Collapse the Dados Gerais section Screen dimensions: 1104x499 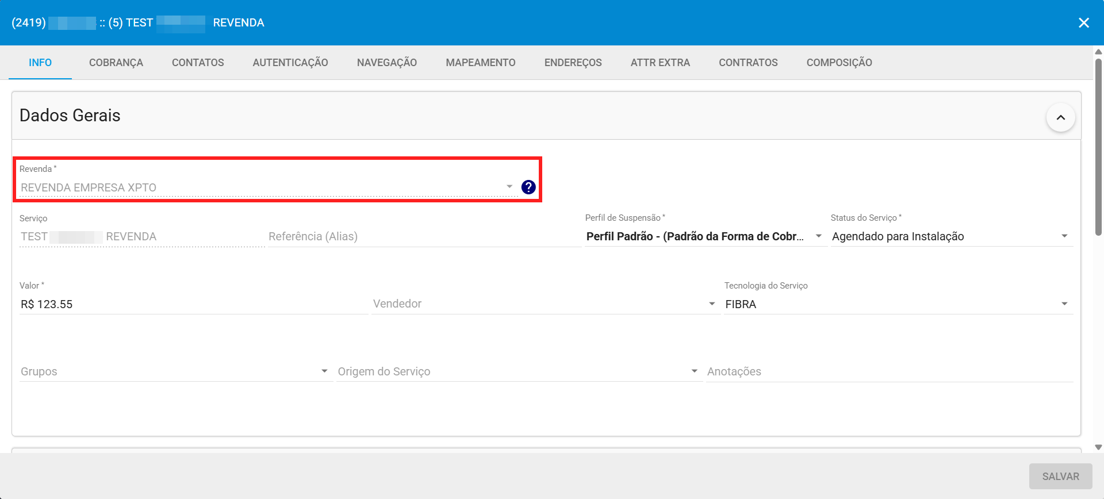(1061, 117)
